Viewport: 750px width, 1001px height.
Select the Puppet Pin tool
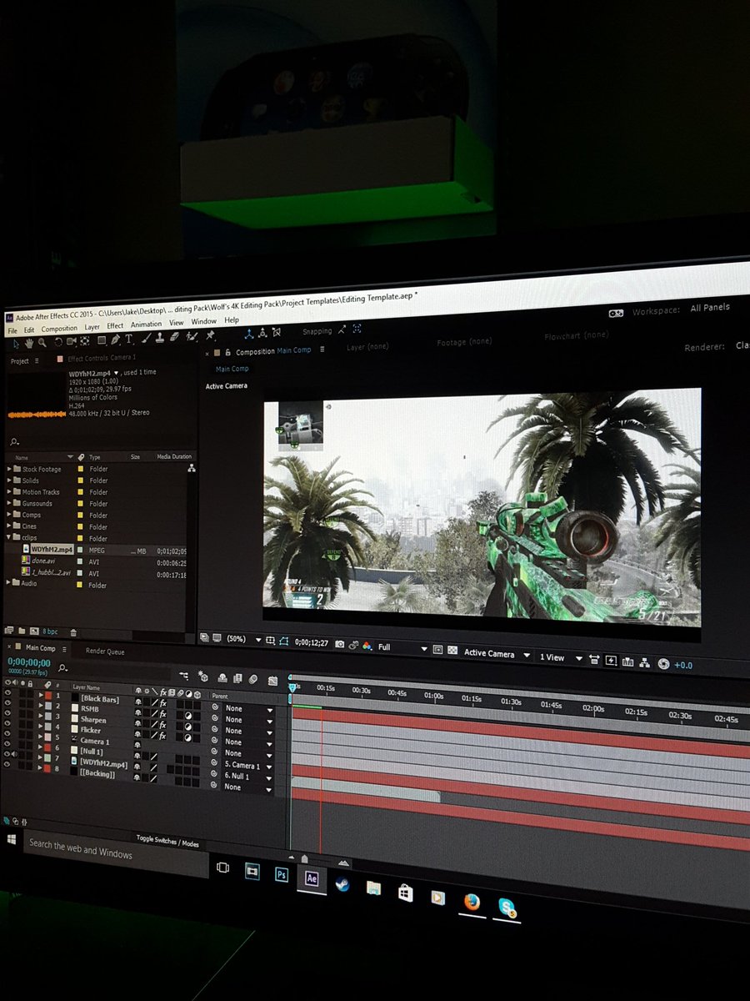click(210, 335)
